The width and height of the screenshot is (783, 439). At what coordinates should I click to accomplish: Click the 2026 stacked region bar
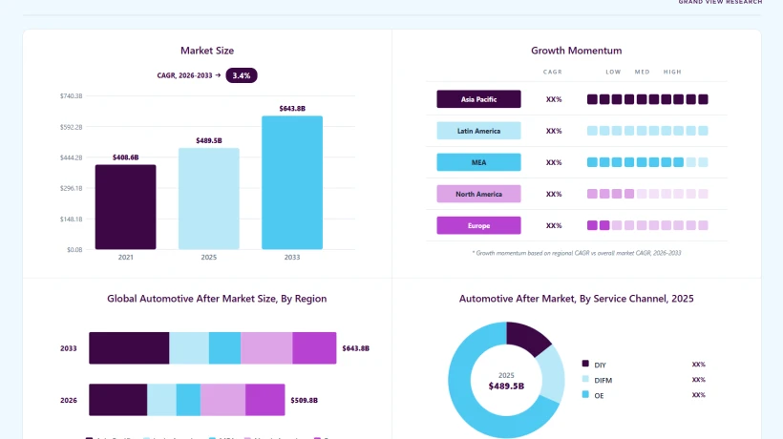coord(187,400)
